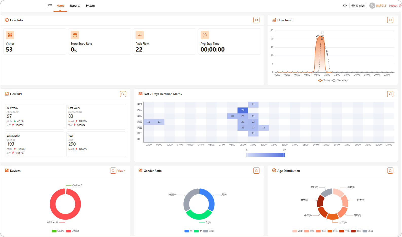Click the Devices header monitor icon
This screenshot has height=237, width=402.
point(7,171)
